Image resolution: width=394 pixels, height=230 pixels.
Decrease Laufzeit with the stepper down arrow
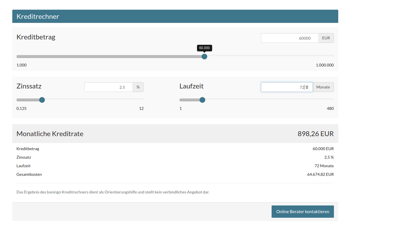(307, 89)
